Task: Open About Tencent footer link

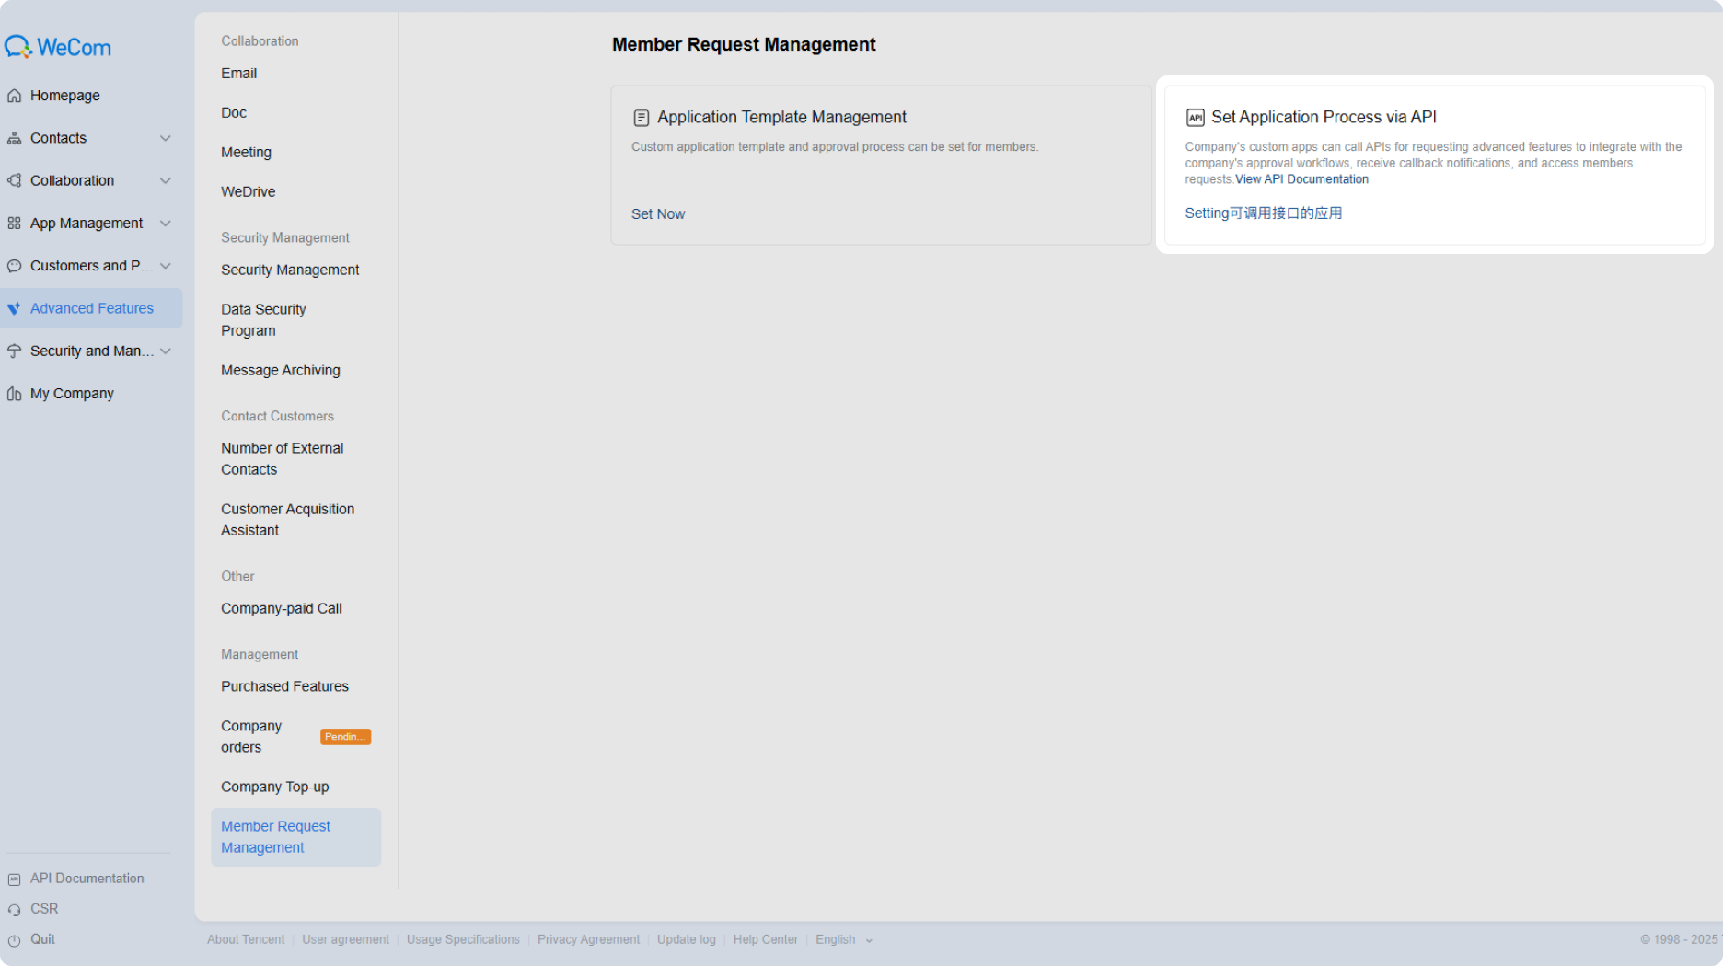Action: (246, 939)
